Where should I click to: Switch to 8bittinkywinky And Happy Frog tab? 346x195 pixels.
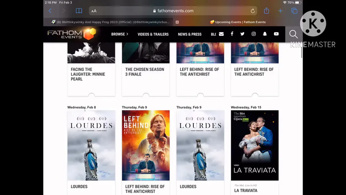pyautogui.click(x=110, y=22)
